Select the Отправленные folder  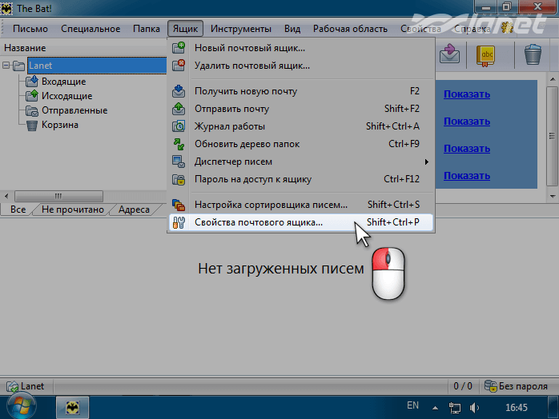click(x=74, y=110)
